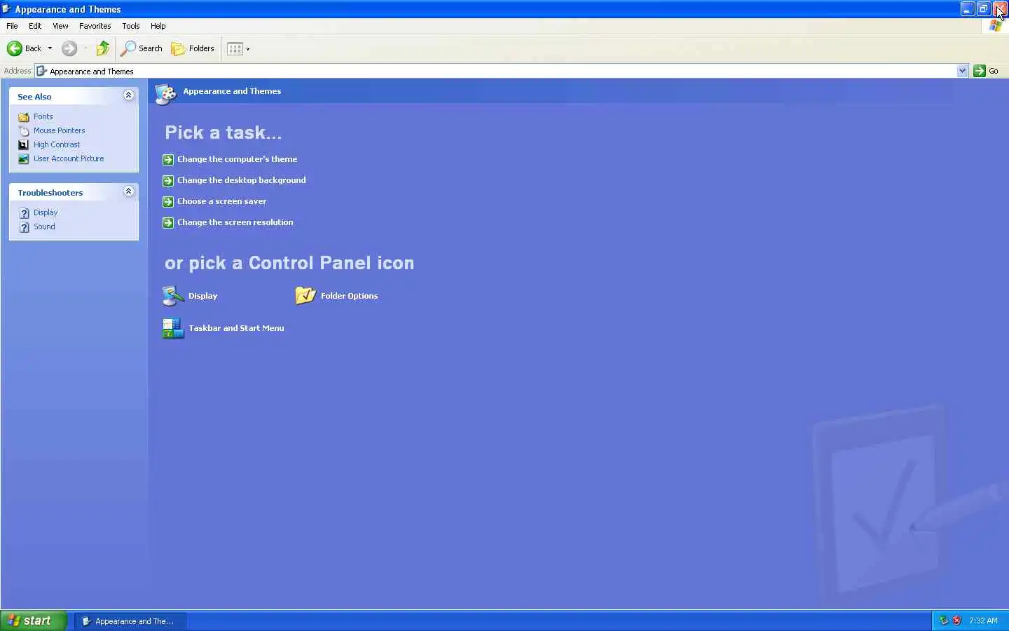Screen dimensions: 1009x631
Task: Click the Sound troubleshooter help icon
Action: click(x=24, y=227)
